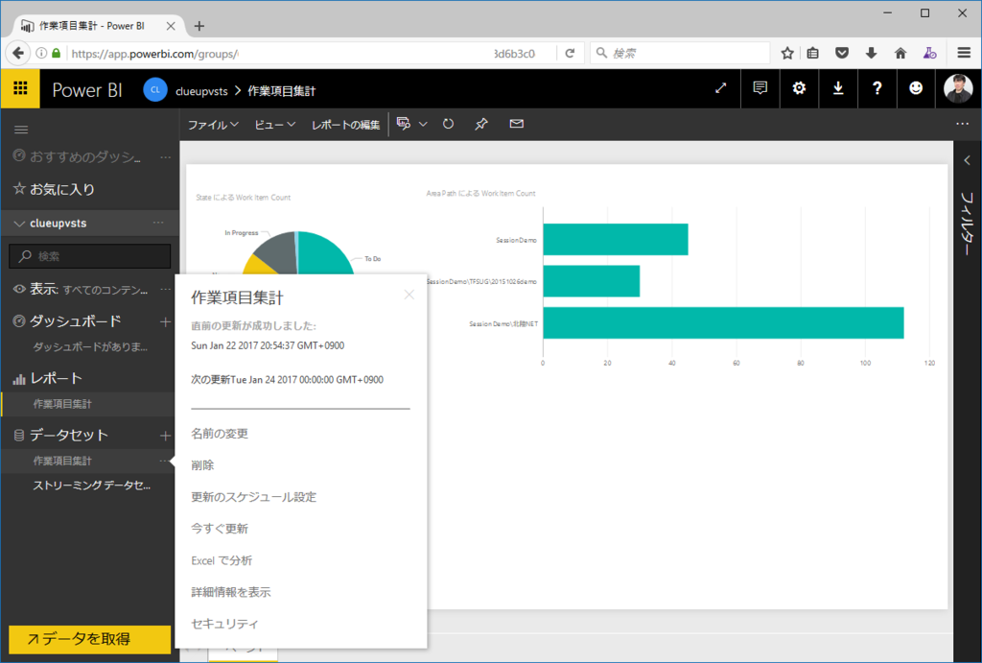982x663 pixels.
Task: Add a new dataset with the plus icon
Action: coord(165,436)
